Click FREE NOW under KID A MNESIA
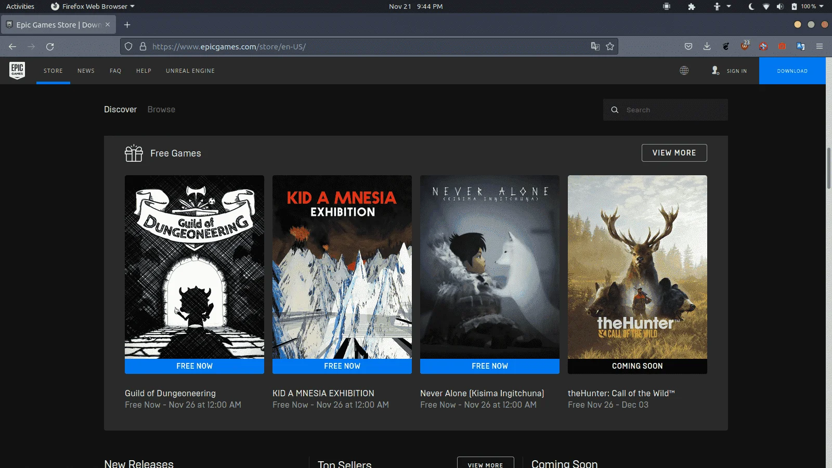 [x=342, y=366]
